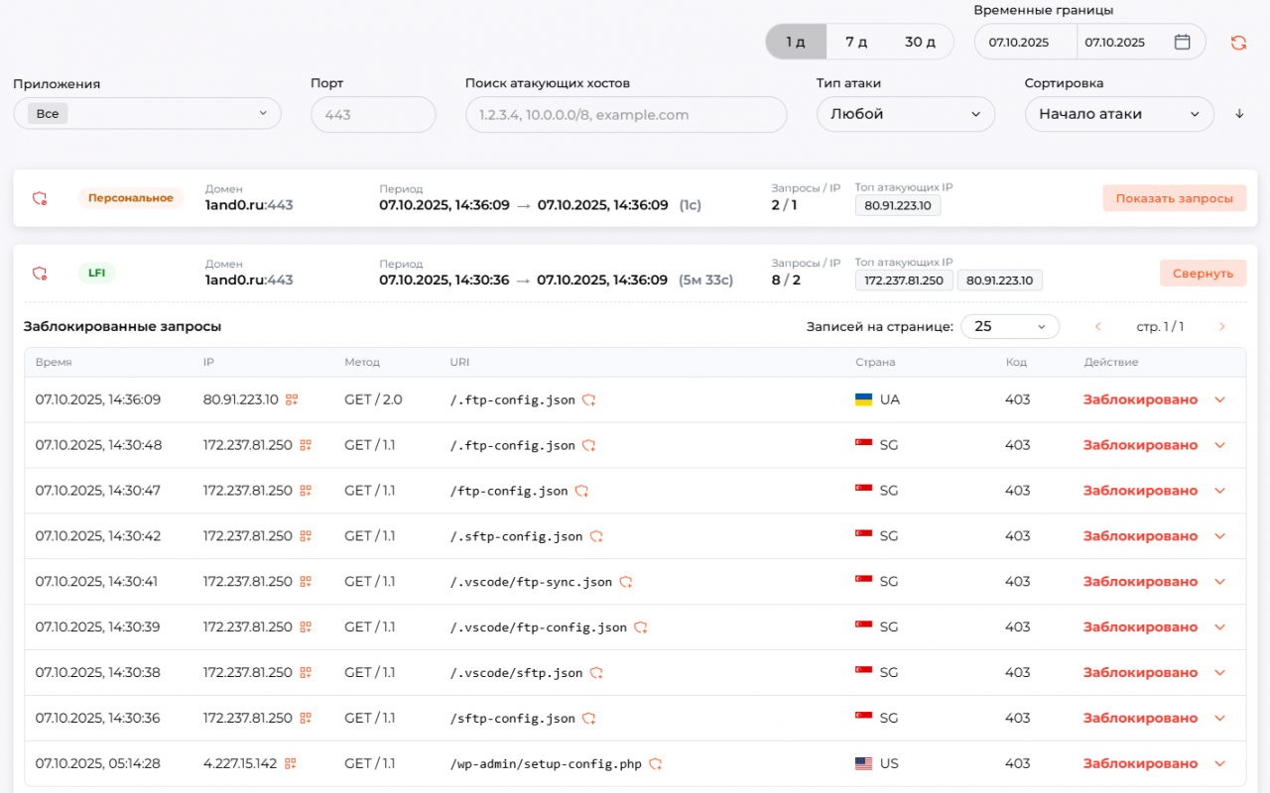The width and height of the screenshot is (1270, 793).
Task: Click IP action icon beside 4.227.15.142
Action: pyautogui.click(x=291, y=764)
